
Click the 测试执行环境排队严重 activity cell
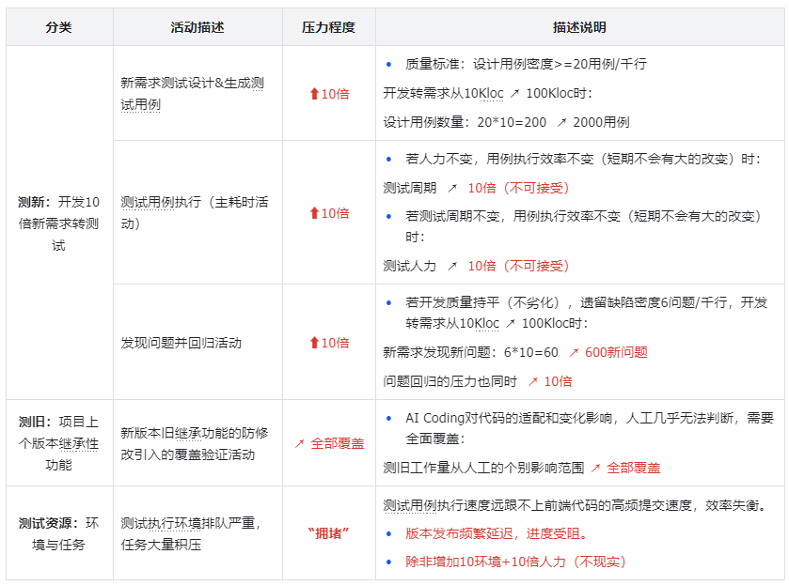[x=197, y=532]
